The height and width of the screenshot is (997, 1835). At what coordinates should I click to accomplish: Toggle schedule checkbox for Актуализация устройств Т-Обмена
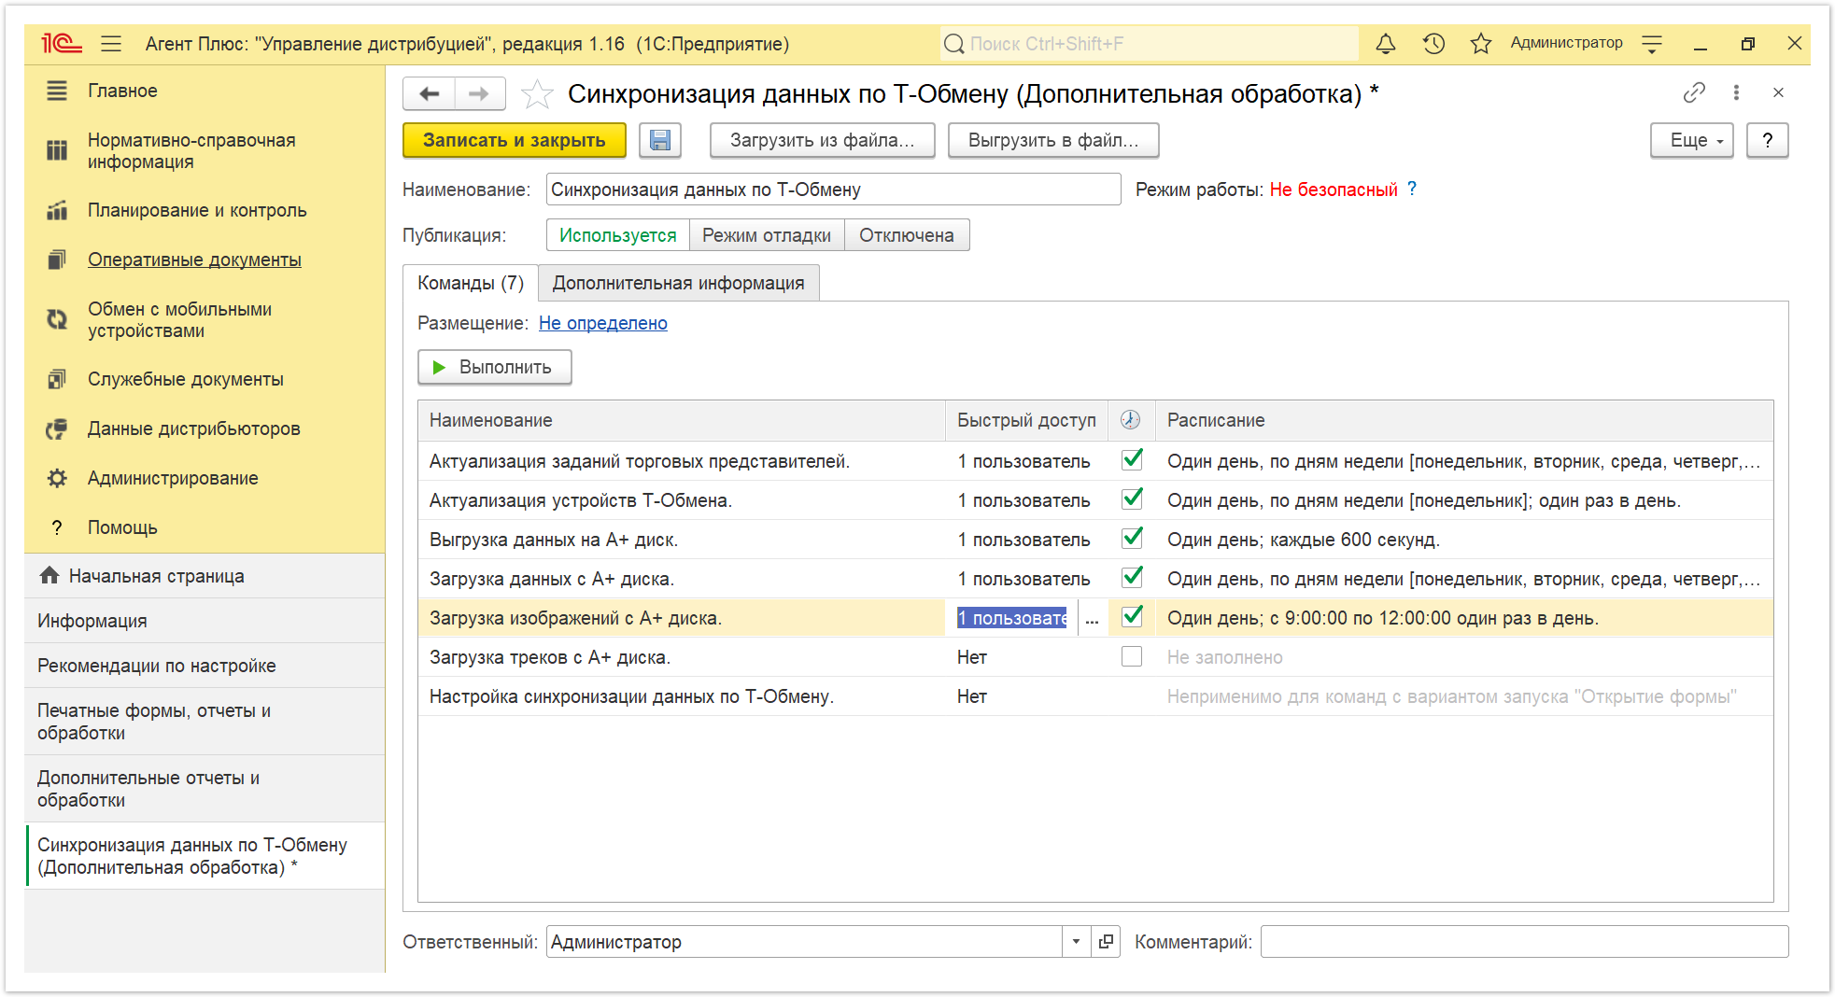click(x=1132, y=498)
